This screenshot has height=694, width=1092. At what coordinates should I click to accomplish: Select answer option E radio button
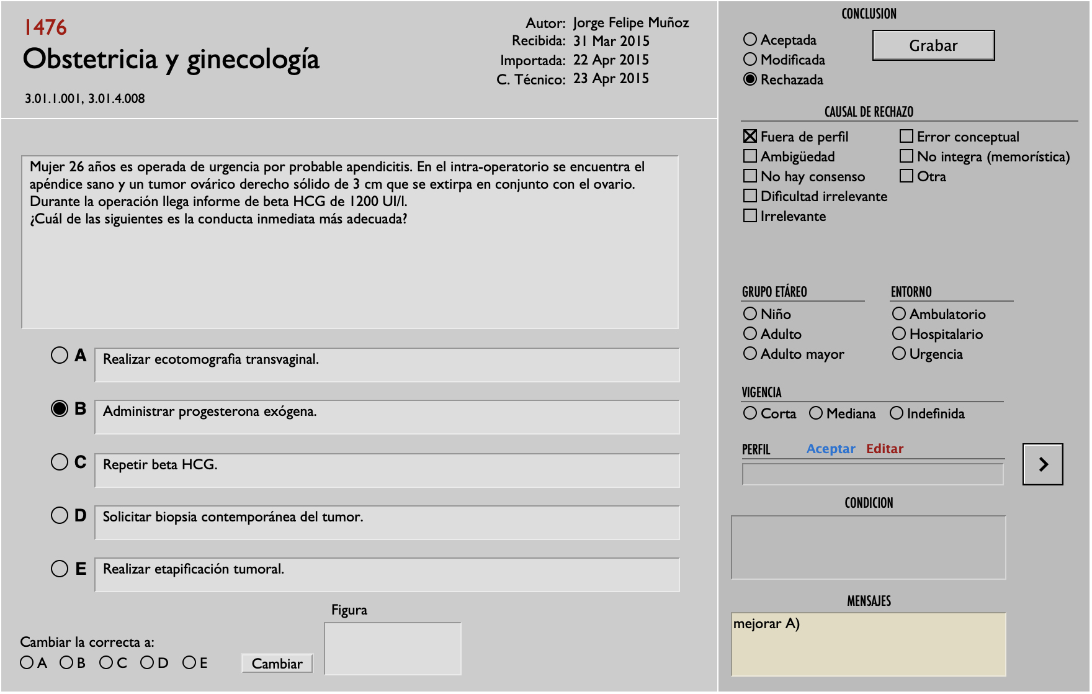[60, 569]
